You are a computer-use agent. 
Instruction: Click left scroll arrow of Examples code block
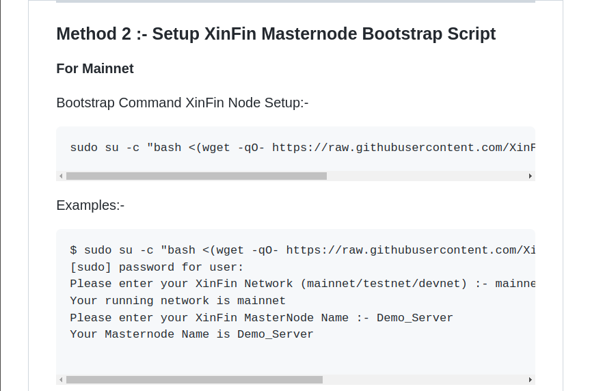[x=61, y=379]
